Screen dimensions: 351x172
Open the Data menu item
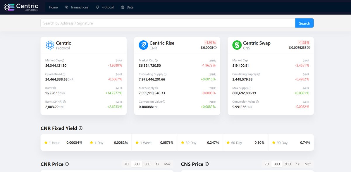point(127,7)
